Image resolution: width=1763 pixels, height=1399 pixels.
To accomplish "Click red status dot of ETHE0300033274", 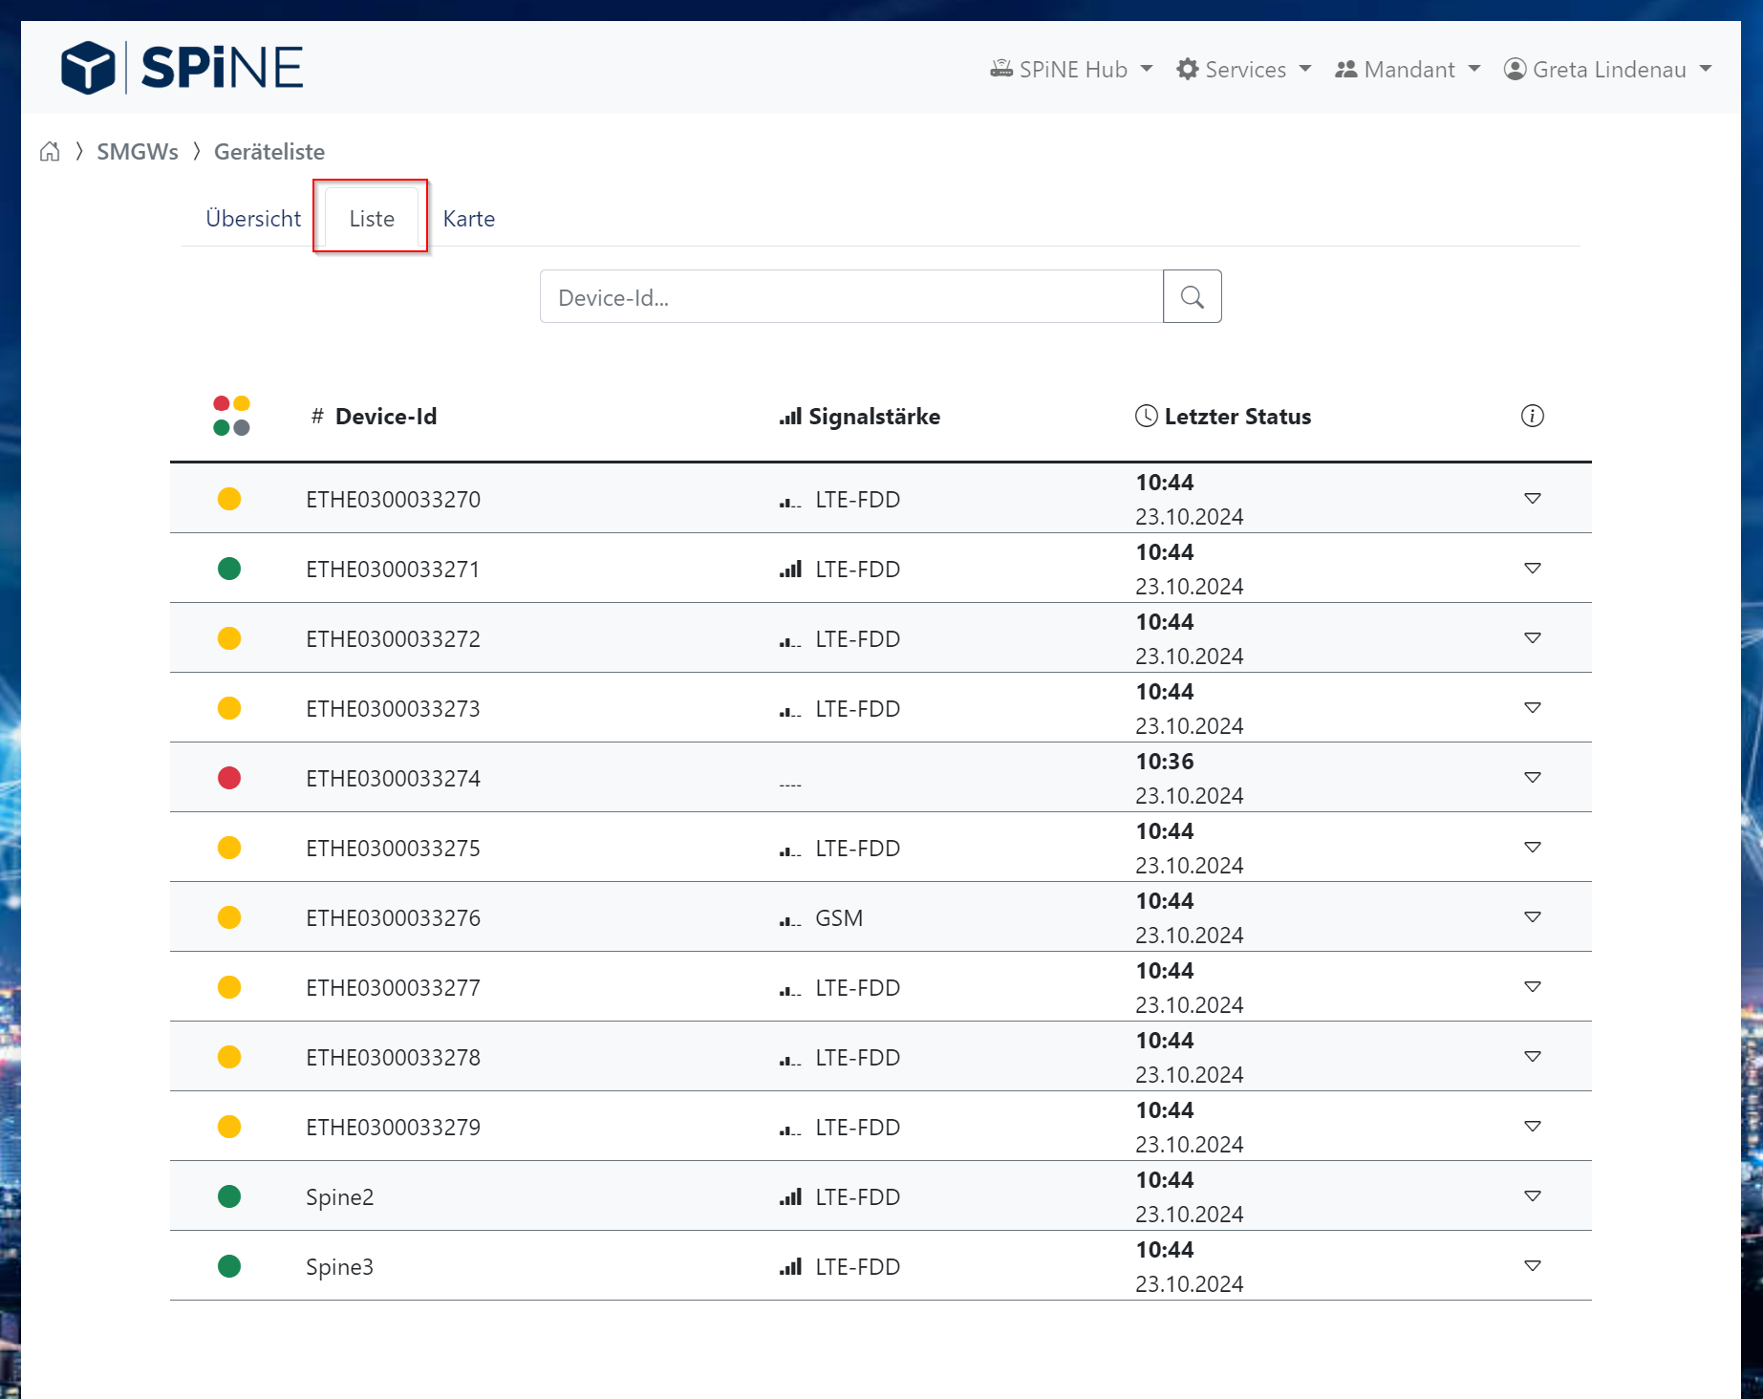I will (229, 778).
